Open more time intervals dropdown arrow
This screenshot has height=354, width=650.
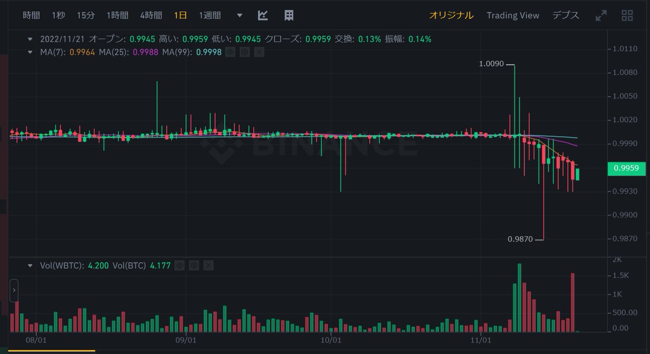click(239, 16)
